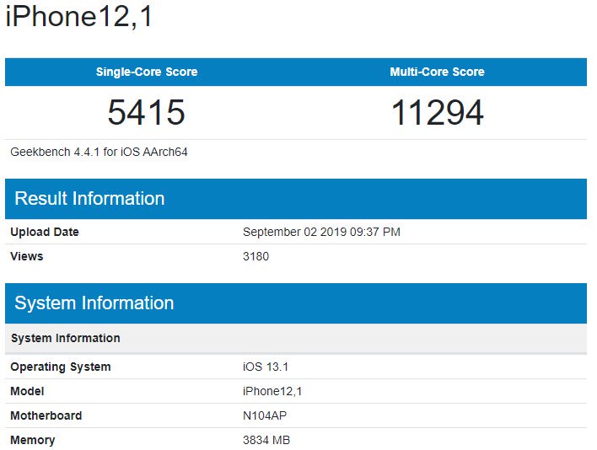Select the views count 3180

(255, 256)
